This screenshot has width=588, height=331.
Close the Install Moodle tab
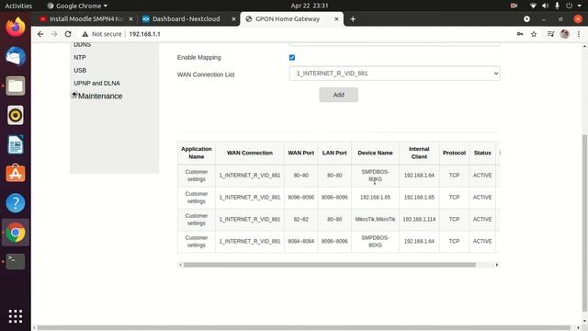[130, 19]
